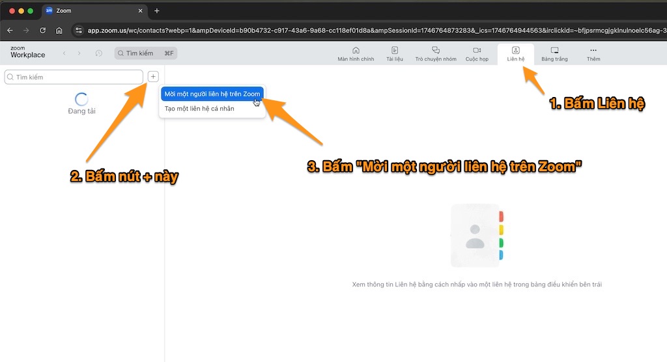Focus the contacts Tìm kiếm search field

coord(74,77)
